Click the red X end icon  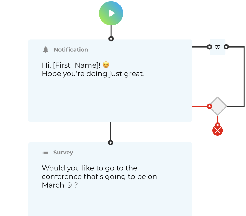click(218, 131)
